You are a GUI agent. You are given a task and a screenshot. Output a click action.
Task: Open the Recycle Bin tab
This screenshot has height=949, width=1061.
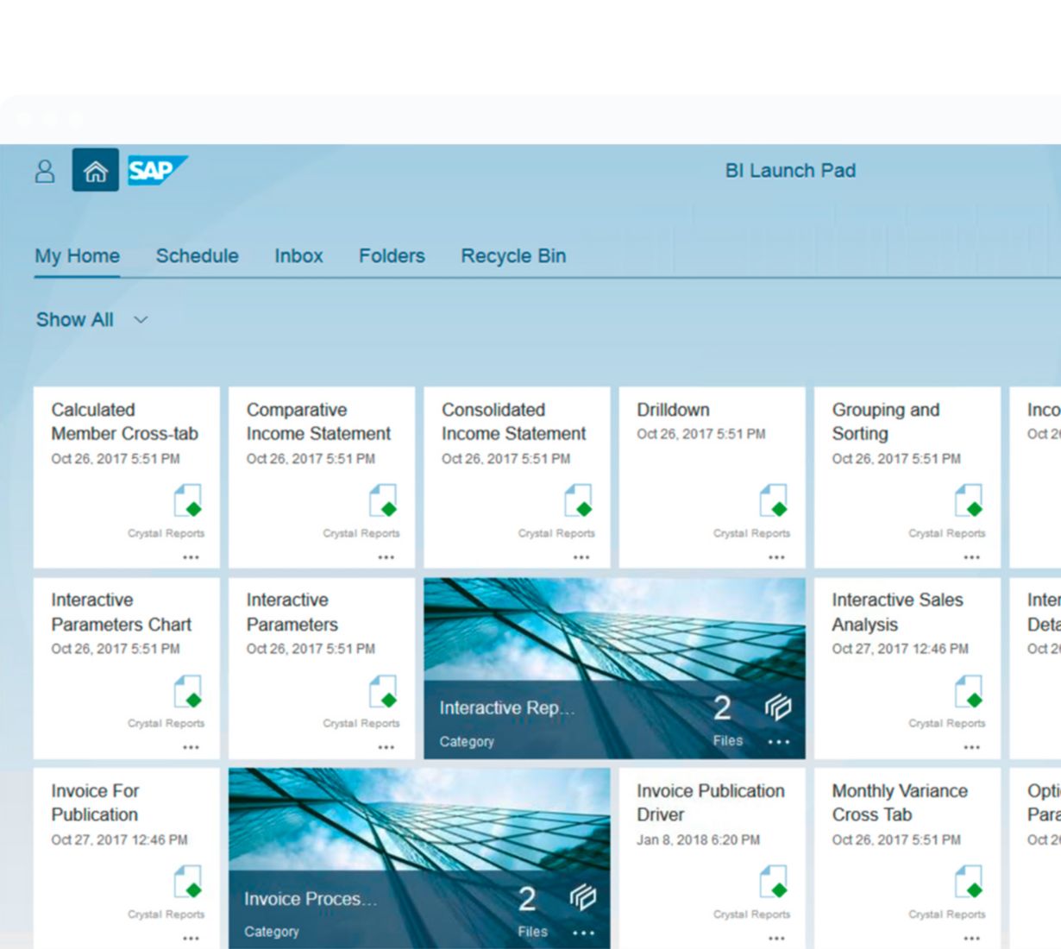click(513, 256)
